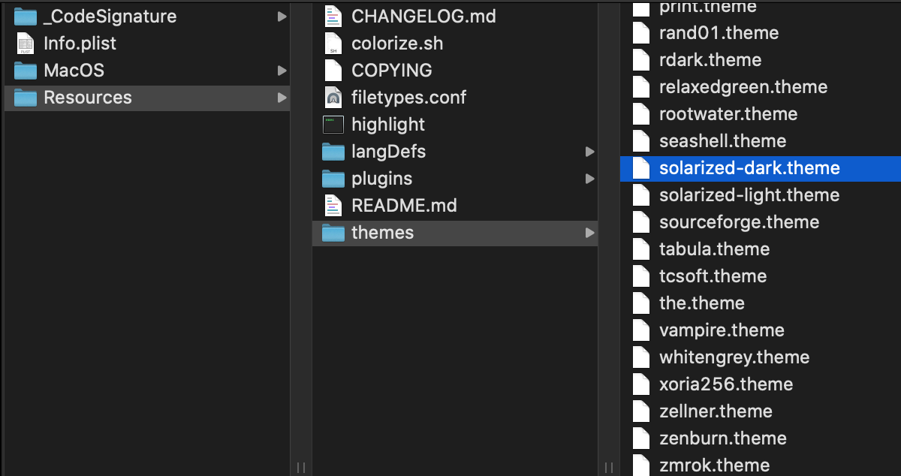Select the rdark.theme name
Viewport: 901px width, 476px height.
(710, 60)
